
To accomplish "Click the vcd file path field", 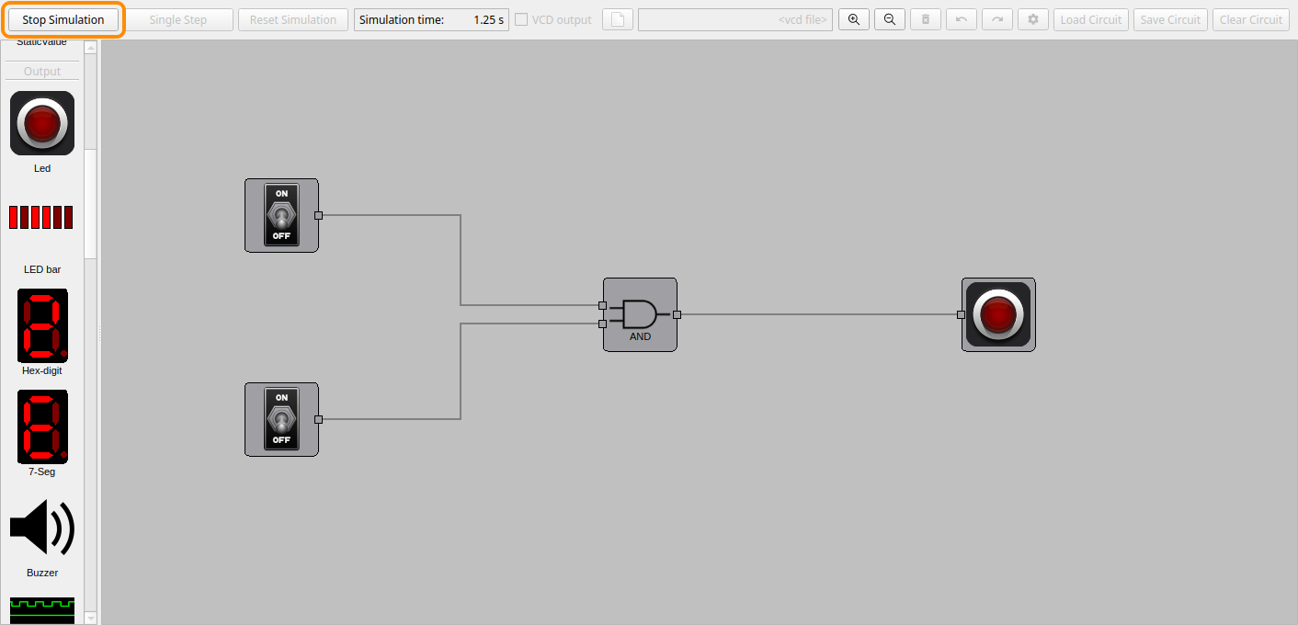I will coord(735,20).
